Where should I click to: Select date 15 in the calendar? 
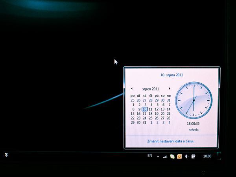133,114
